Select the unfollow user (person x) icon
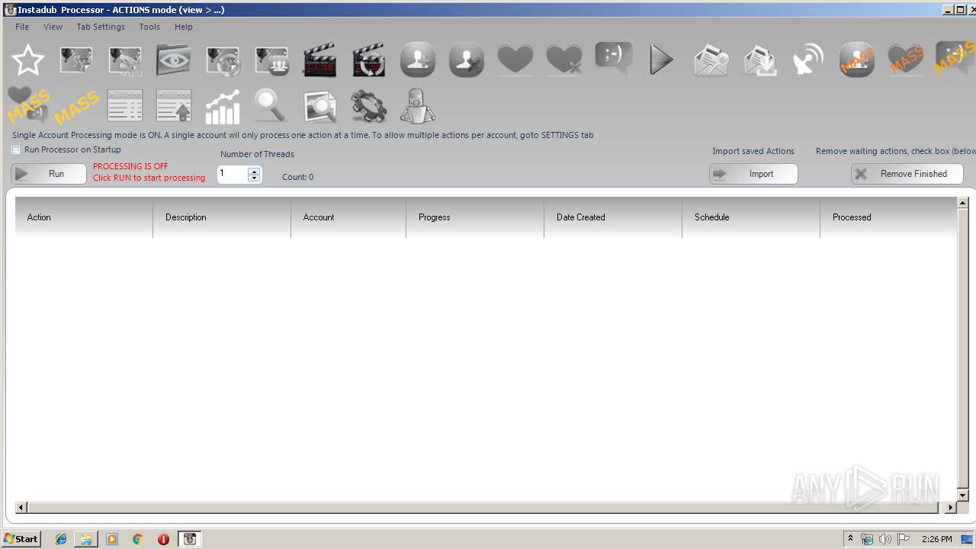976x549 pixels. 467,59
